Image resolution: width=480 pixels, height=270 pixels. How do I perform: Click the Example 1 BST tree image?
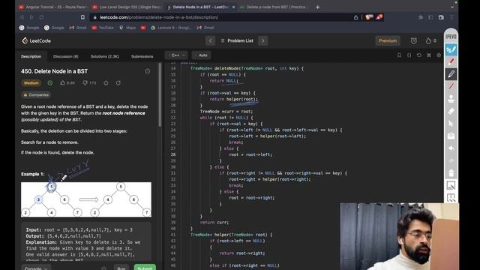click(86, 199)
